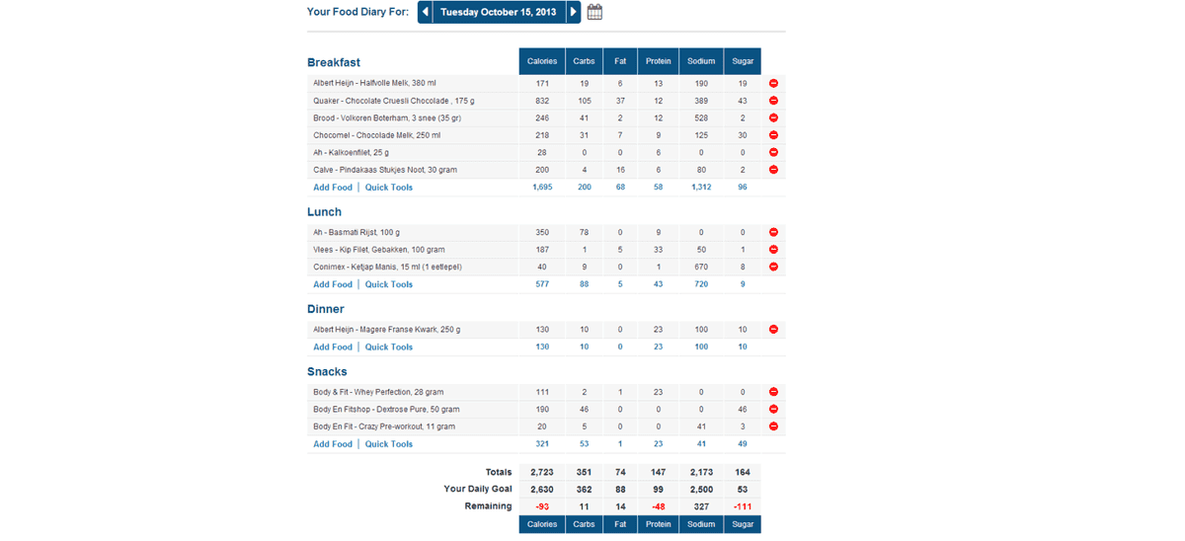Open Quick Tools under Breakfast
This screenshot has height=541, width=1185.
(x=389, y=188)
